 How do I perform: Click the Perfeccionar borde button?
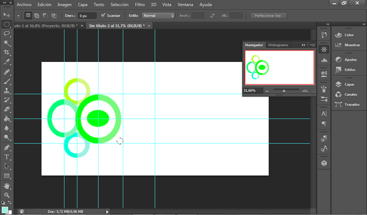pyautogui.click(x=268, y=15)
